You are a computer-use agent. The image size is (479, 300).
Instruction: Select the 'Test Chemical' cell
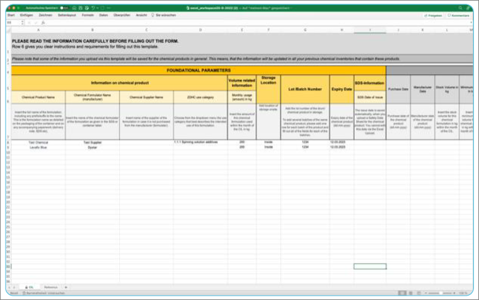click(x=38, y=142)
